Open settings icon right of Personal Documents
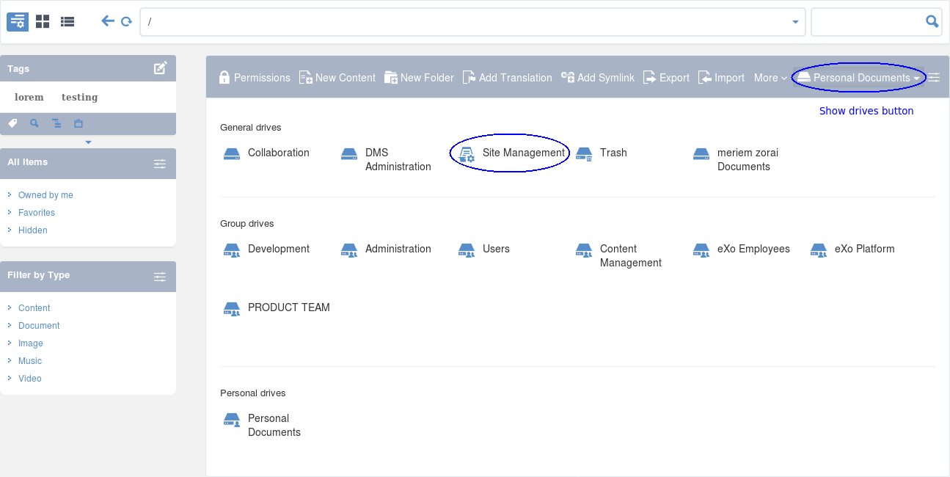950x477 pixels. click(x=933, y=77)
